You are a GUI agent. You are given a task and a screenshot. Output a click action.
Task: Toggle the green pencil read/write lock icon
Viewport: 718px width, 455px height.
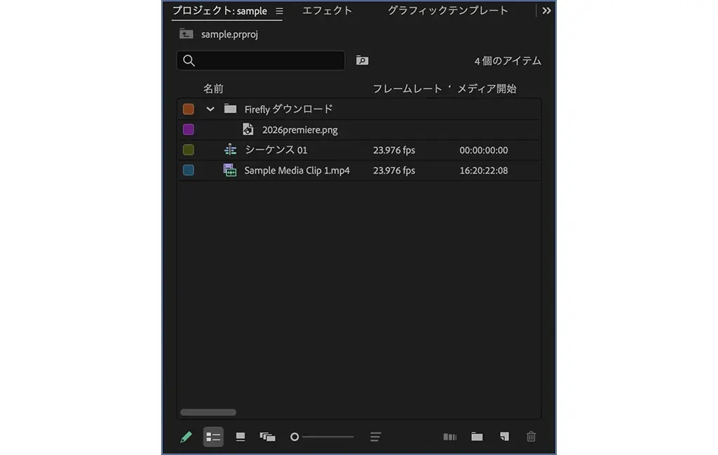186,437
